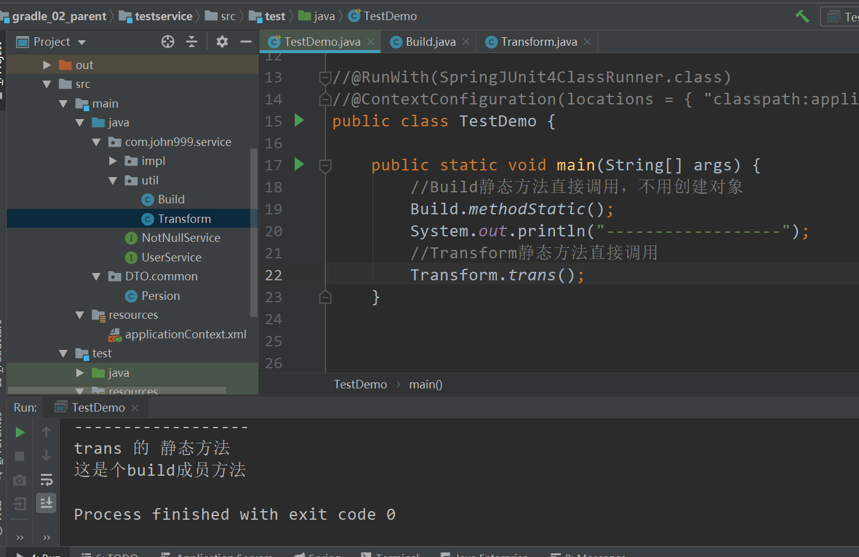Click up-the-stack-trace arrow in Run panel
859x557 pixels.
[46, 432]
